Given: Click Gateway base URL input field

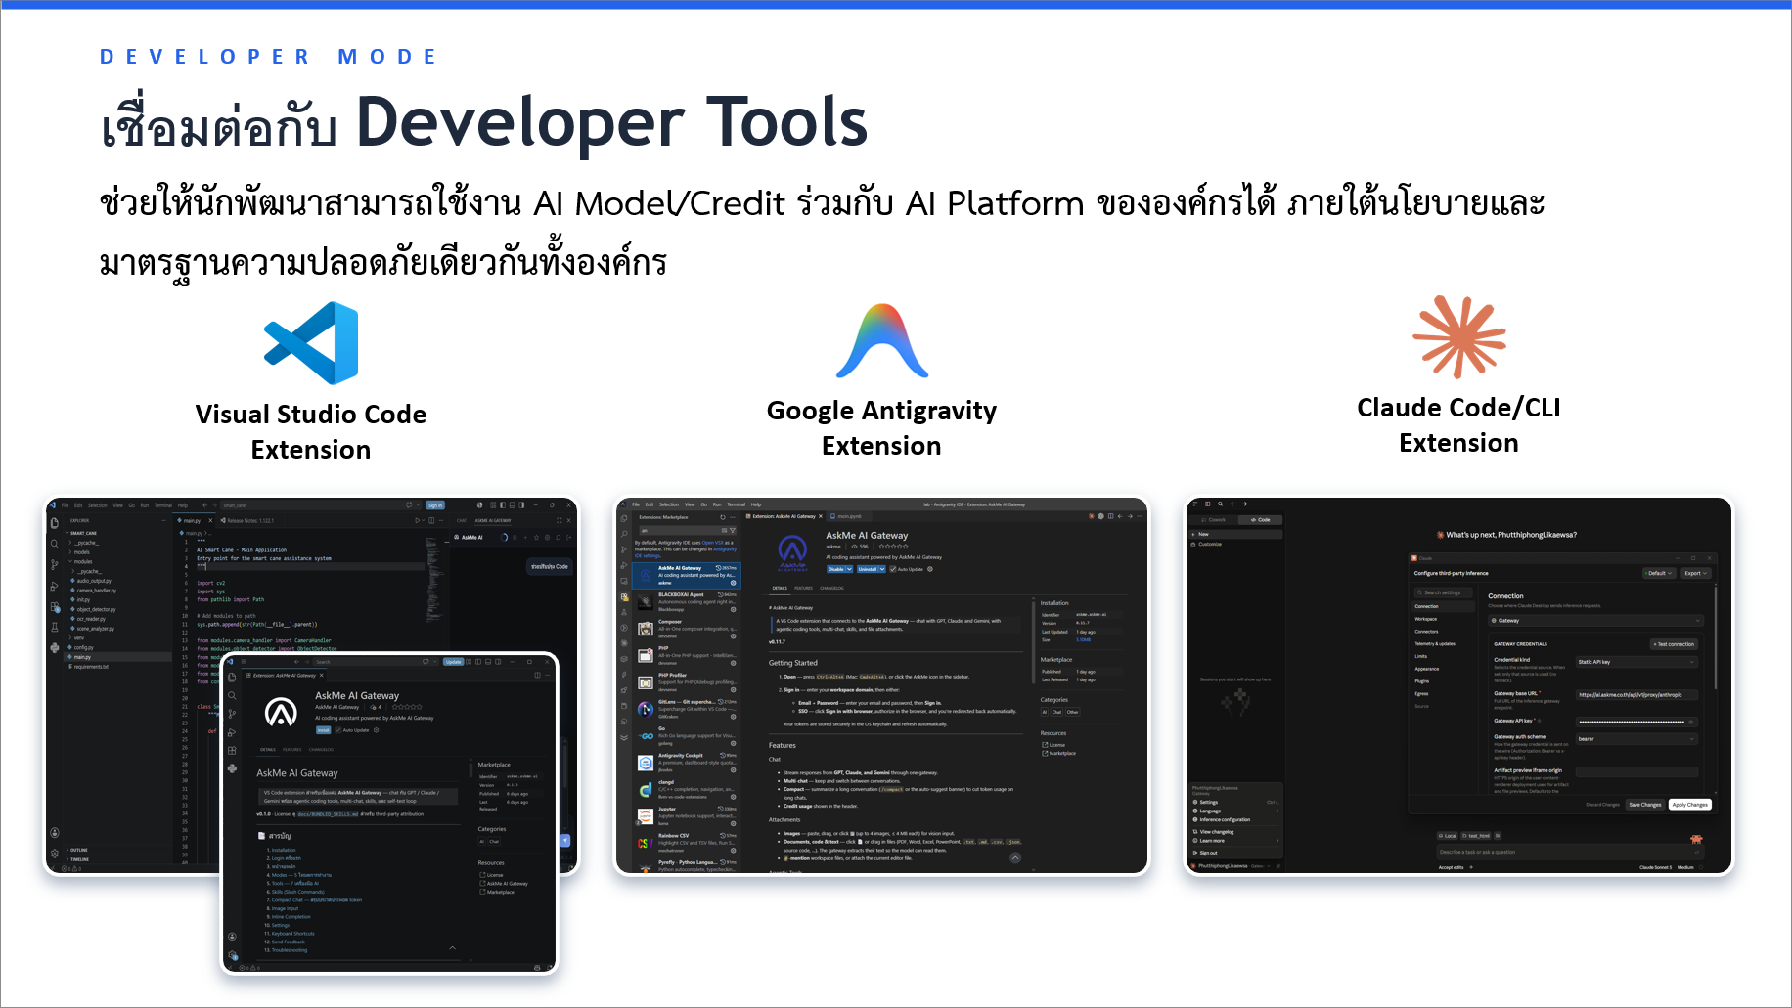Looking at the screenshot, I should click(x=1636, y=695).
